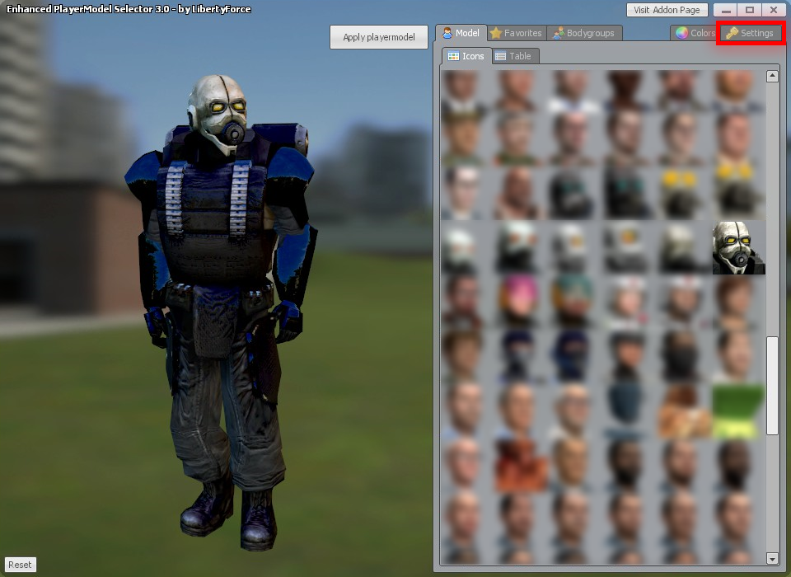Screen dimensions: 791x577
Task: Close the PlayerModel Selector window
Action: tap(774, 10)
